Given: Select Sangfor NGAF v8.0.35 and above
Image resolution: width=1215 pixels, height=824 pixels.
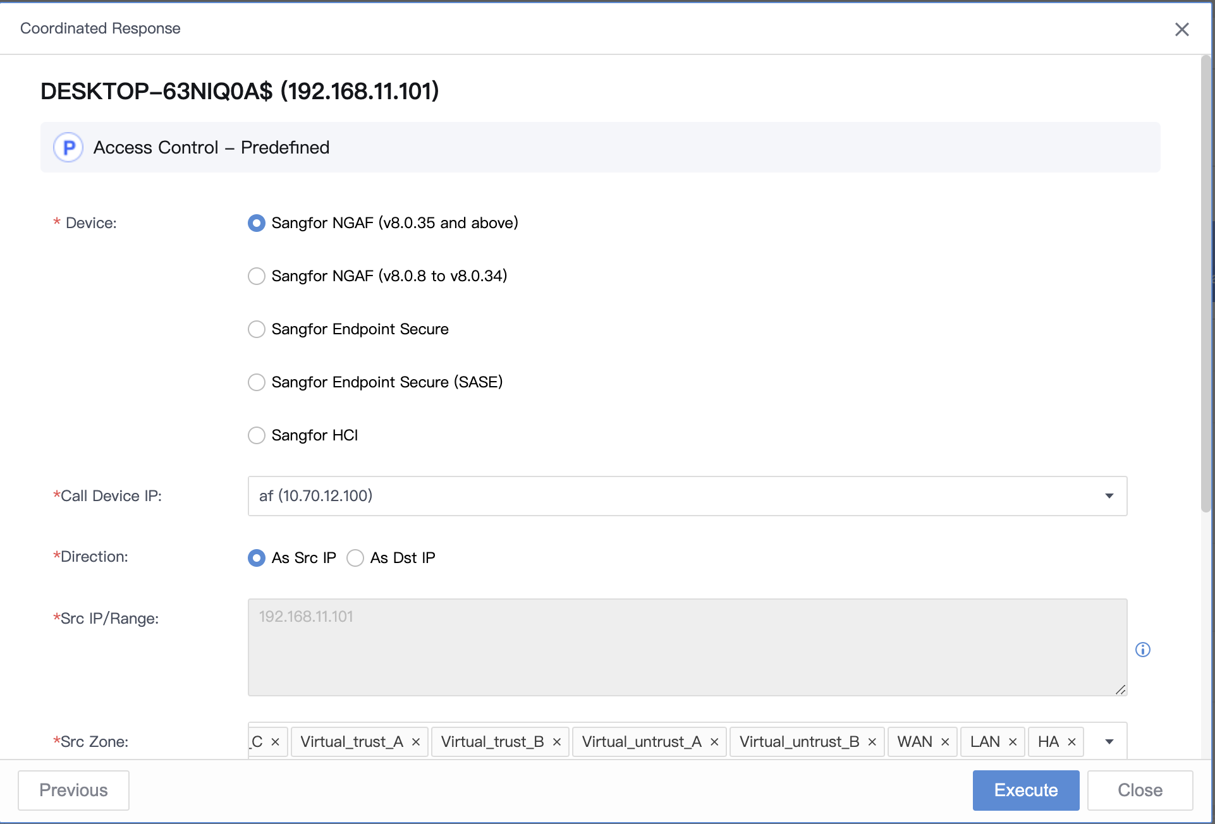Looking at the screenshot, I should pyautogui.click(x=256, y=223).
